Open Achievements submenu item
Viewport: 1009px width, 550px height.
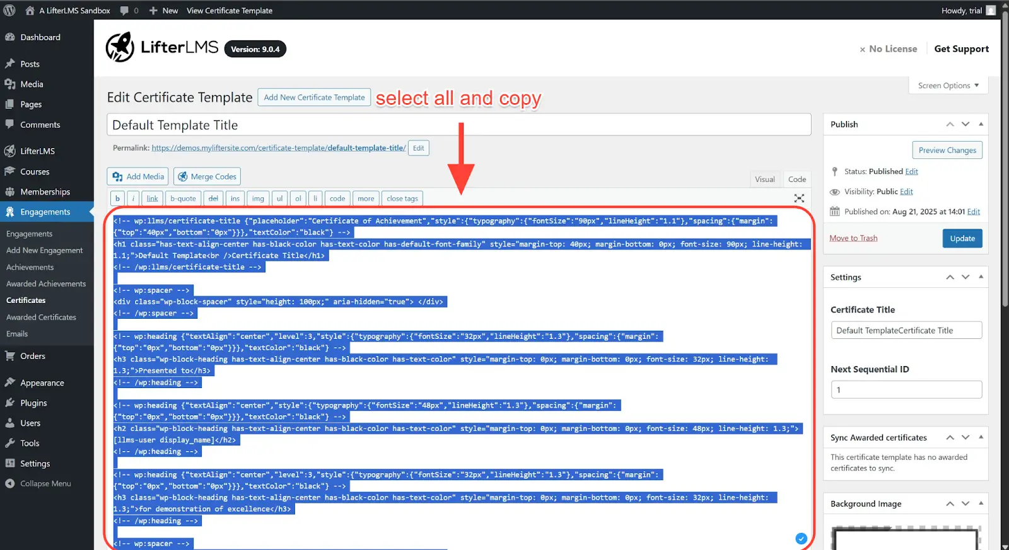[x=30, y=267]
